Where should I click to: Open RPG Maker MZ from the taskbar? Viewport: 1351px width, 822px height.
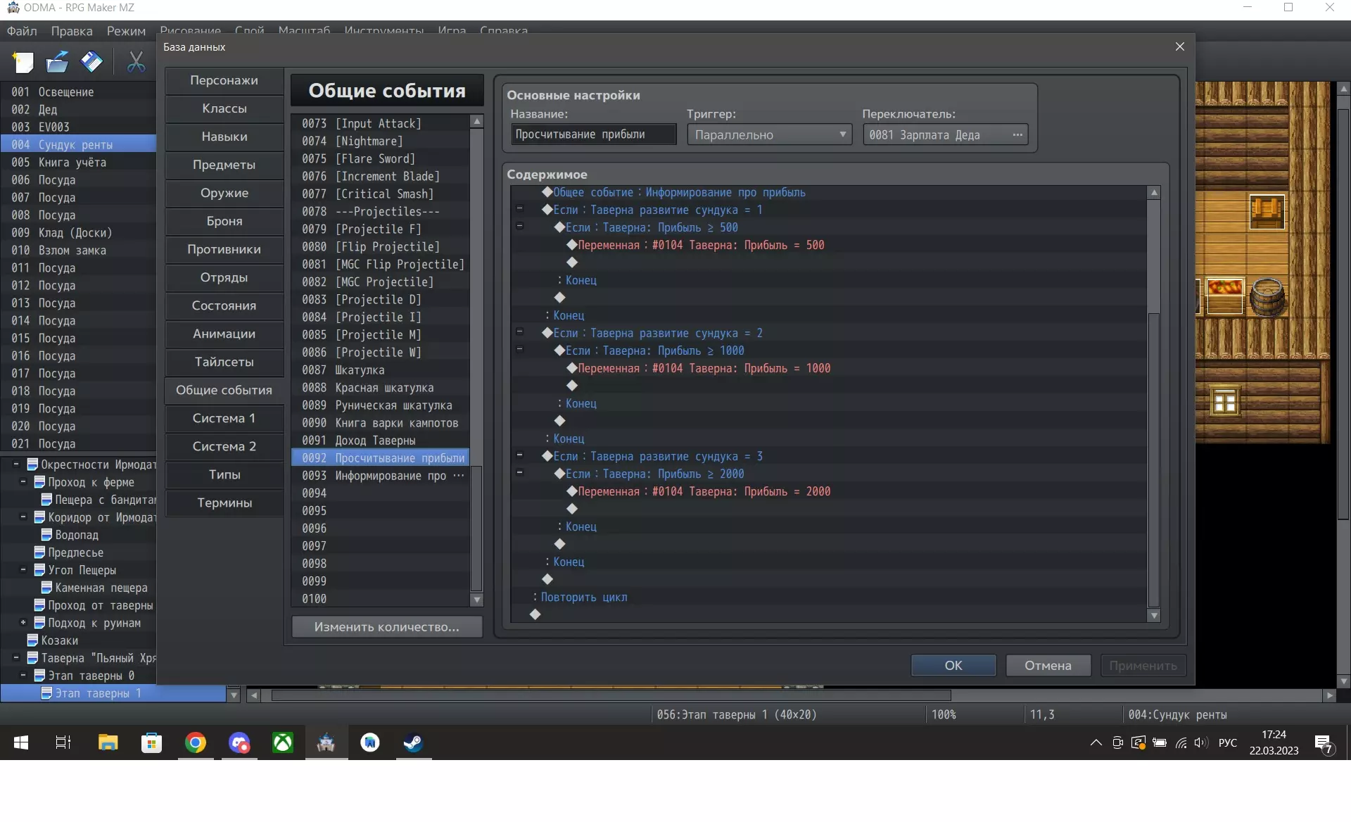[326, 742]
